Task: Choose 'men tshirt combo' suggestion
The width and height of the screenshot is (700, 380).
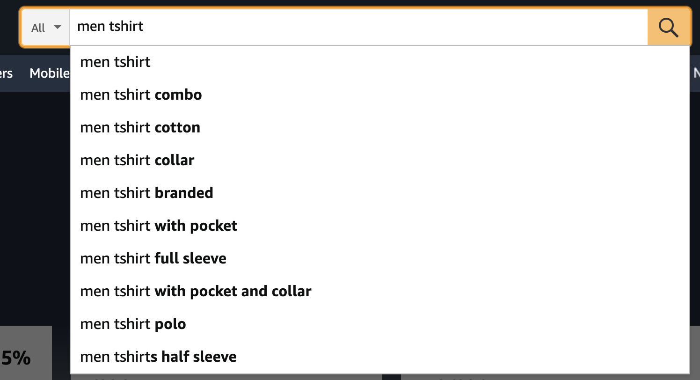Action: coord(141,95)
